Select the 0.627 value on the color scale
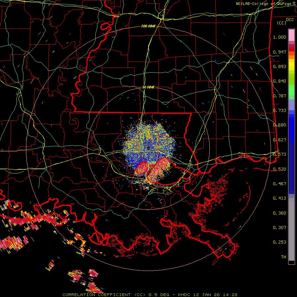This screenshot has width=297, height=297. (280, 140)
